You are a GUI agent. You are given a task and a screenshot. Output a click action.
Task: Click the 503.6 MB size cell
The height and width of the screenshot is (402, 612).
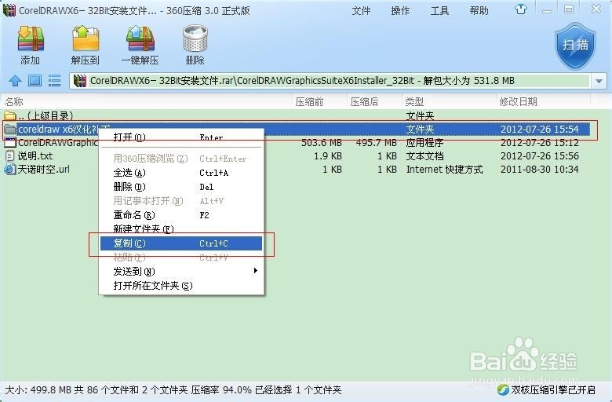[322, 143]
